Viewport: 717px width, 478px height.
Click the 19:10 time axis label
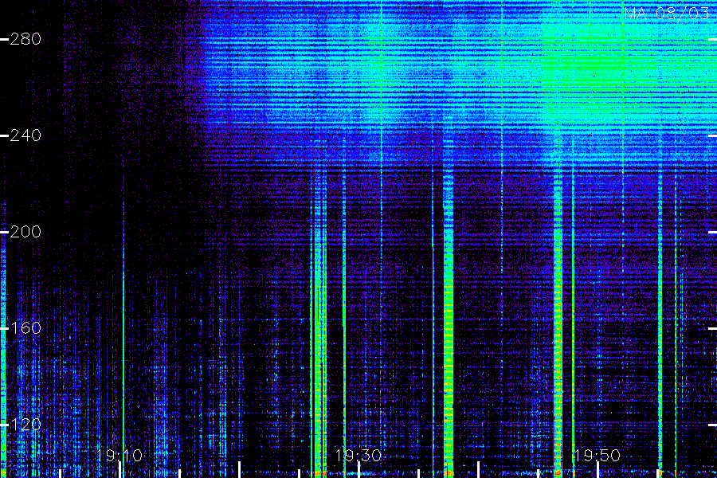[x=119, y=456]
